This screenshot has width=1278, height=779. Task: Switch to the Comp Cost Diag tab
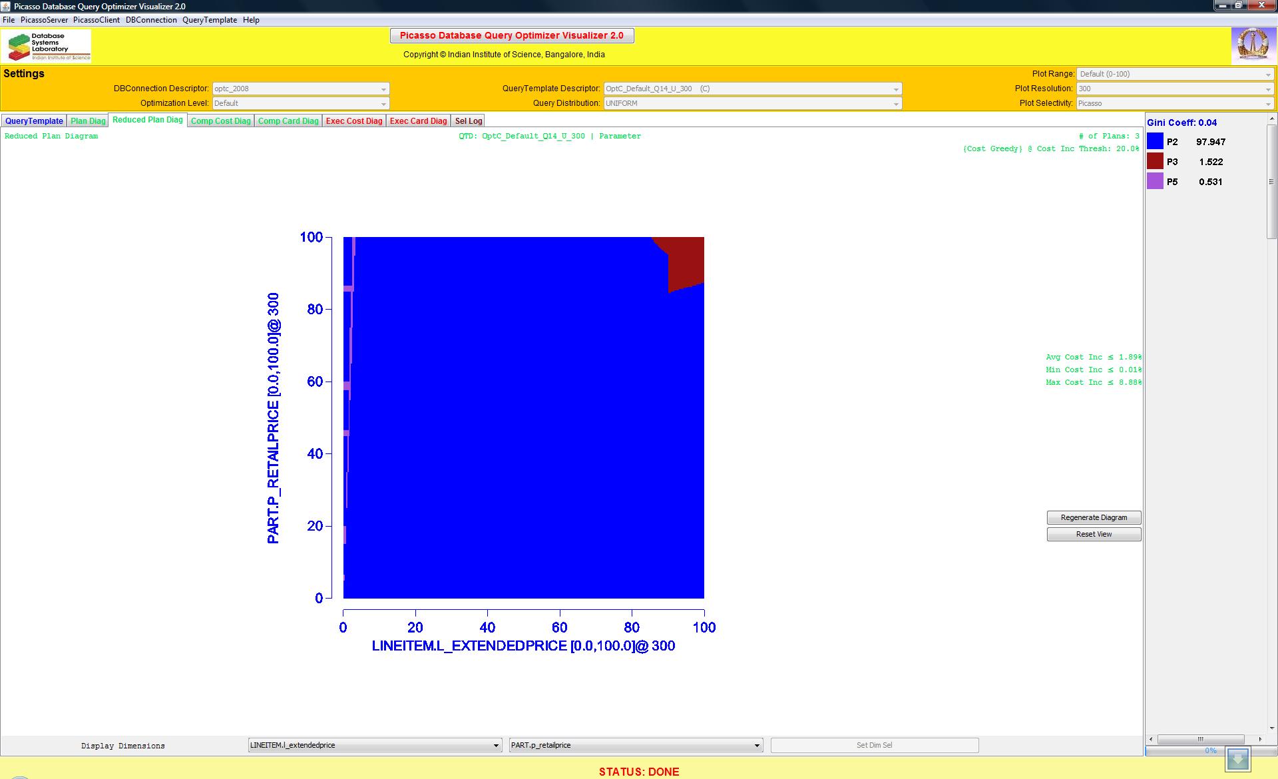[x=220, y=121]
